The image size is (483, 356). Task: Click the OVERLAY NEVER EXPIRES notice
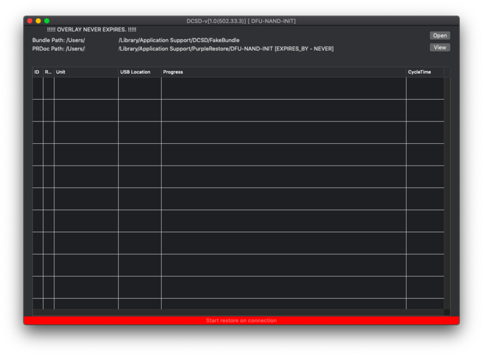coord(92,30)
